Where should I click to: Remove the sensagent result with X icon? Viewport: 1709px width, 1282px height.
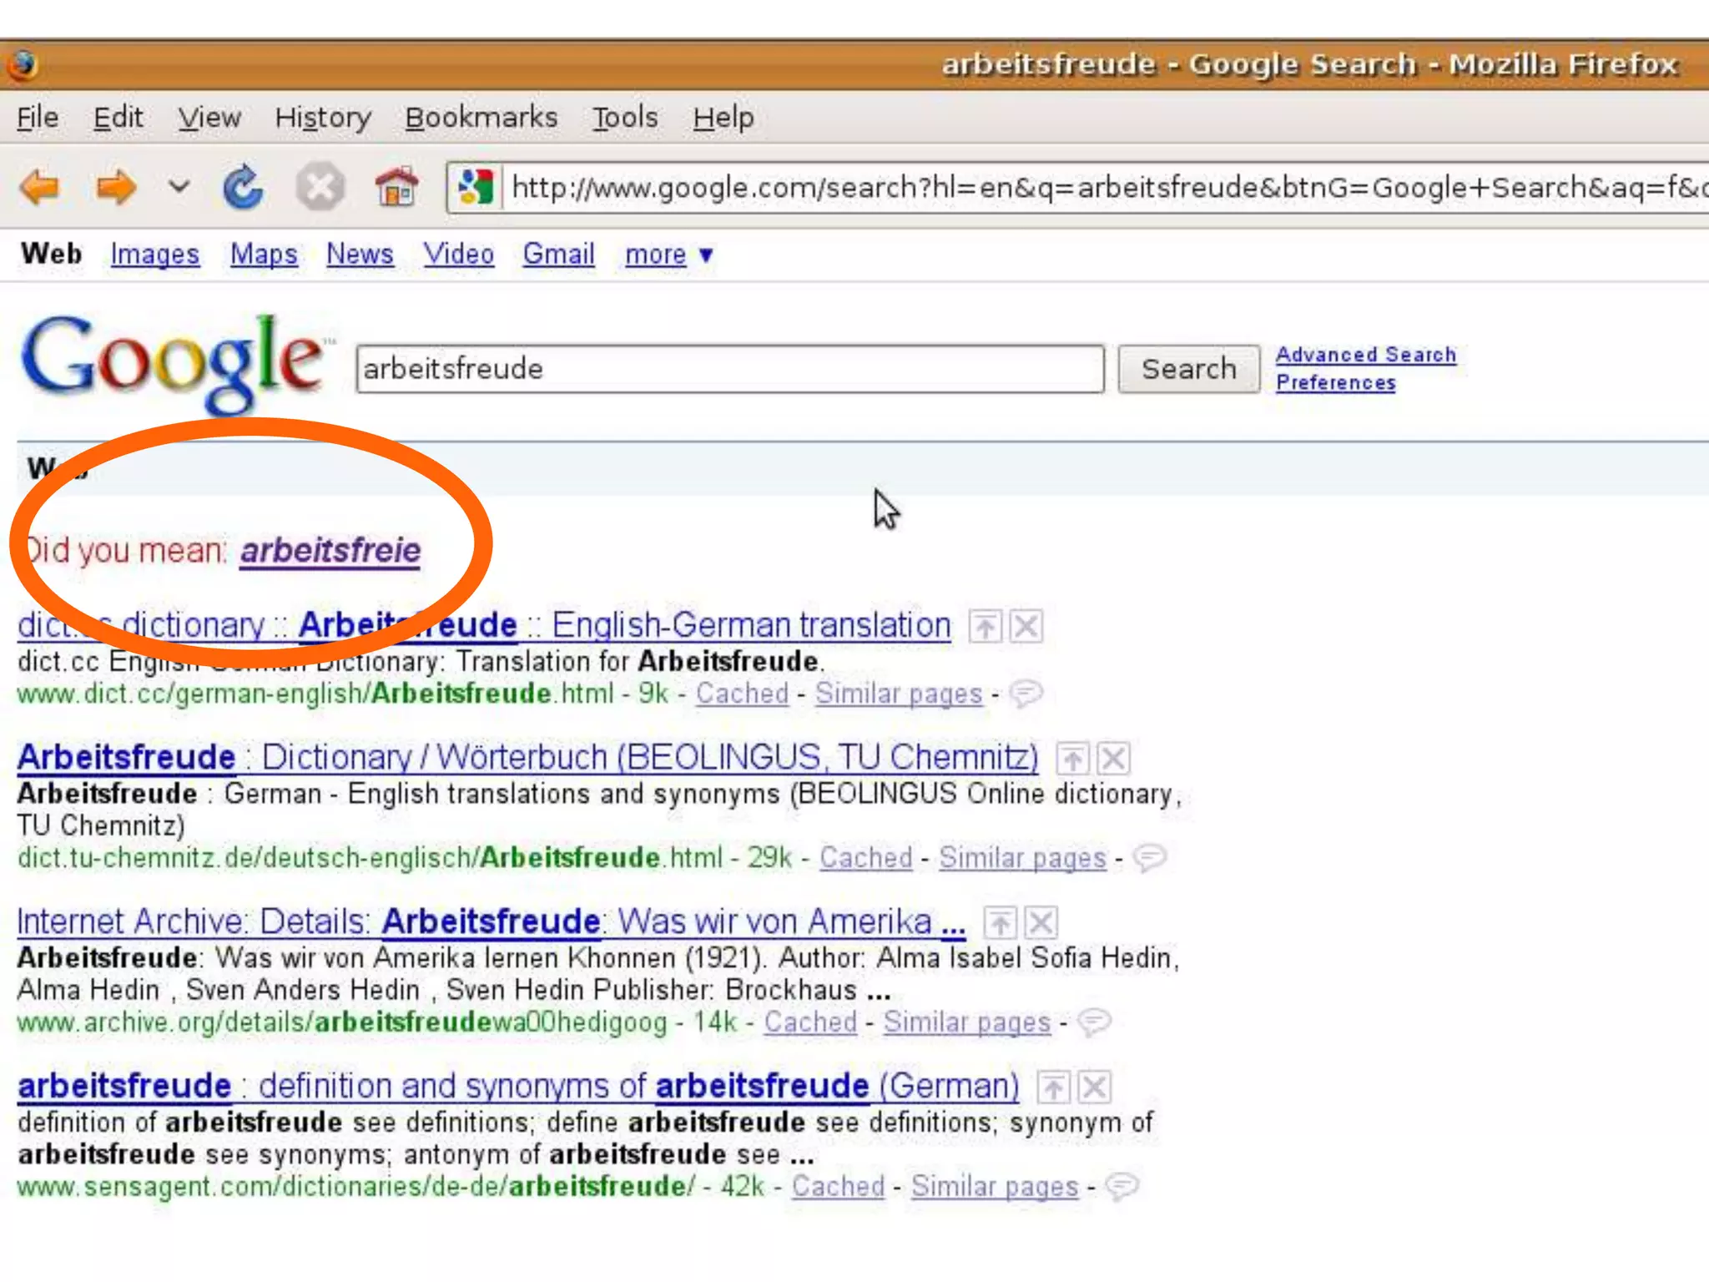[x=1094, y=1087]
